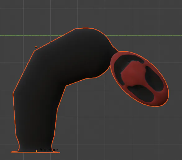Click the orange selection outline at elbow
Viewport: 182px width, 160px height.
tap(66, 86)
